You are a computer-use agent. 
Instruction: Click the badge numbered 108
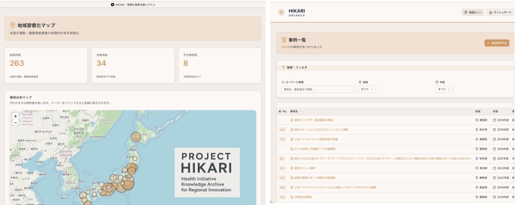(x=282, y=129)
